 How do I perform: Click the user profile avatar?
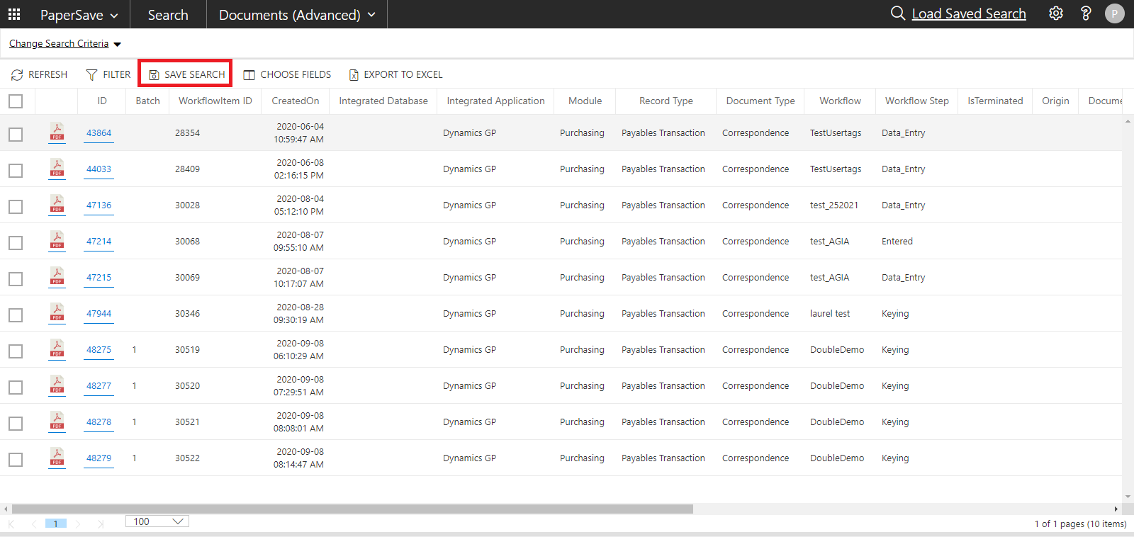(1114, 13)
